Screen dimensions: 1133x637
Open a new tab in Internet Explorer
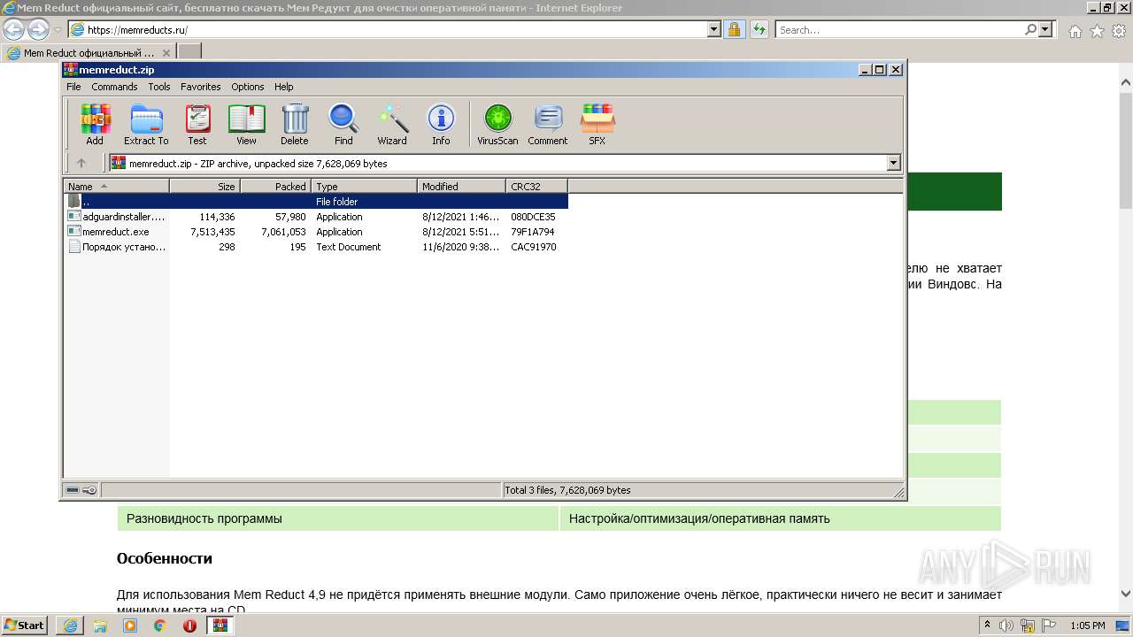[x=189, y=53]
